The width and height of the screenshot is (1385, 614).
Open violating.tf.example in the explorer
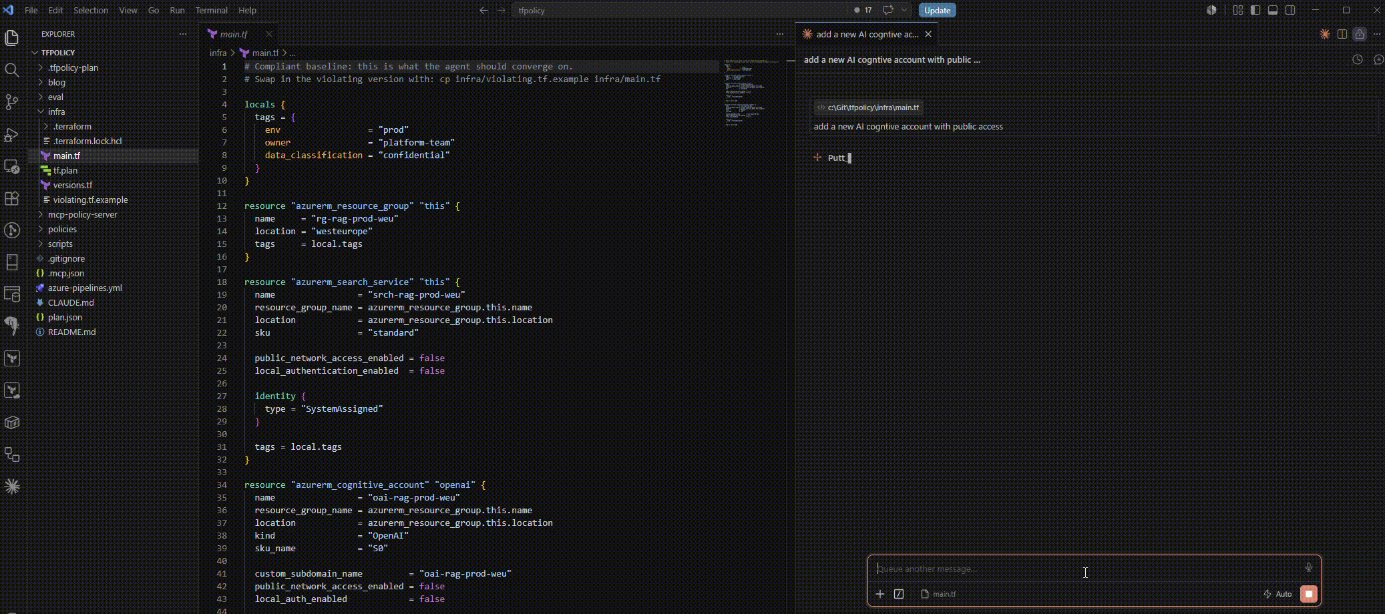pos(90,200)
